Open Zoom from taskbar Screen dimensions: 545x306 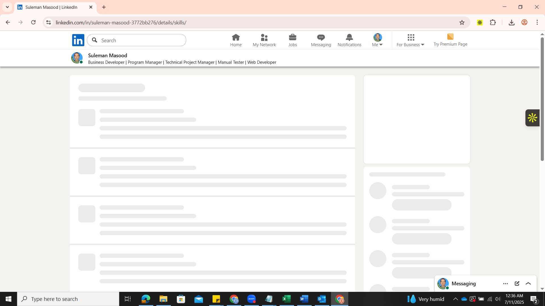pos(251,299)
